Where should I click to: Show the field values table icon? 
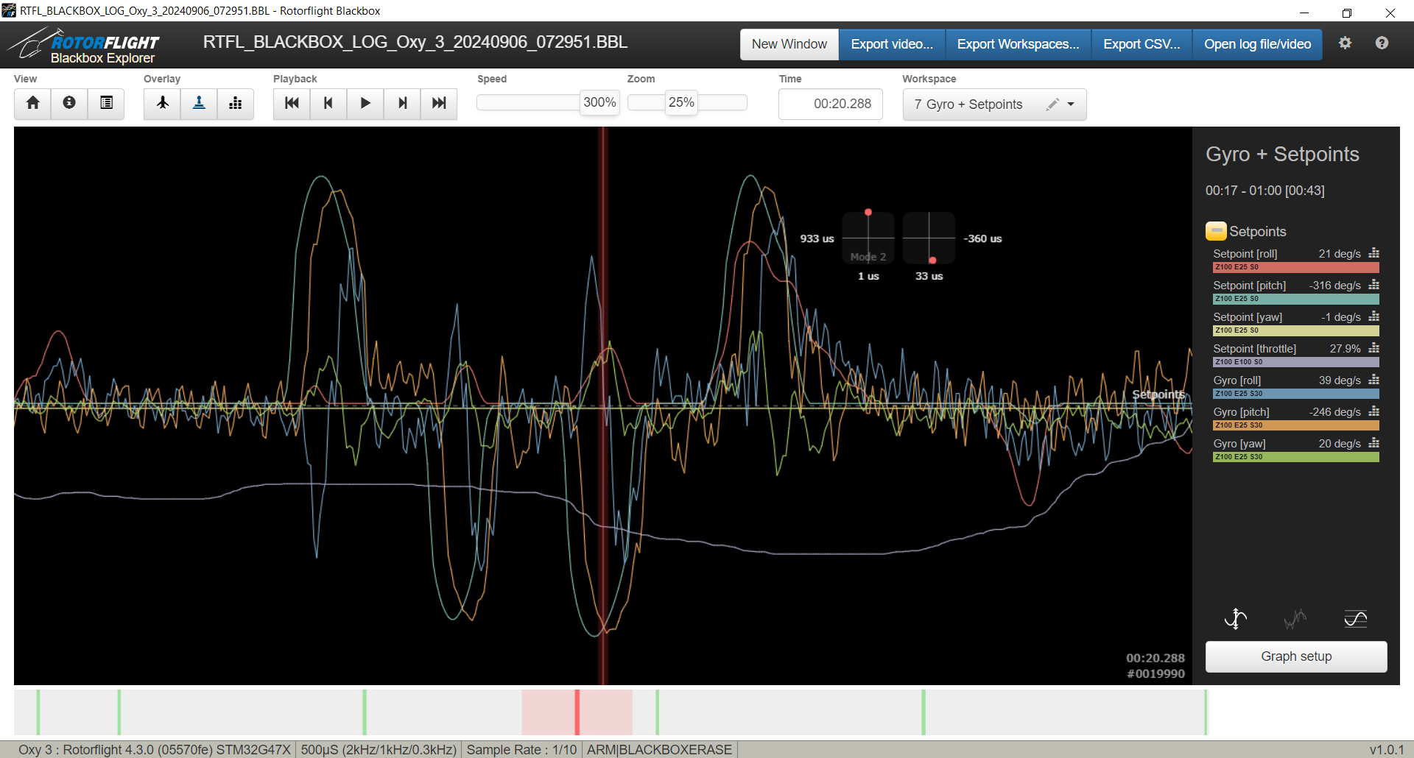point(106,103)
